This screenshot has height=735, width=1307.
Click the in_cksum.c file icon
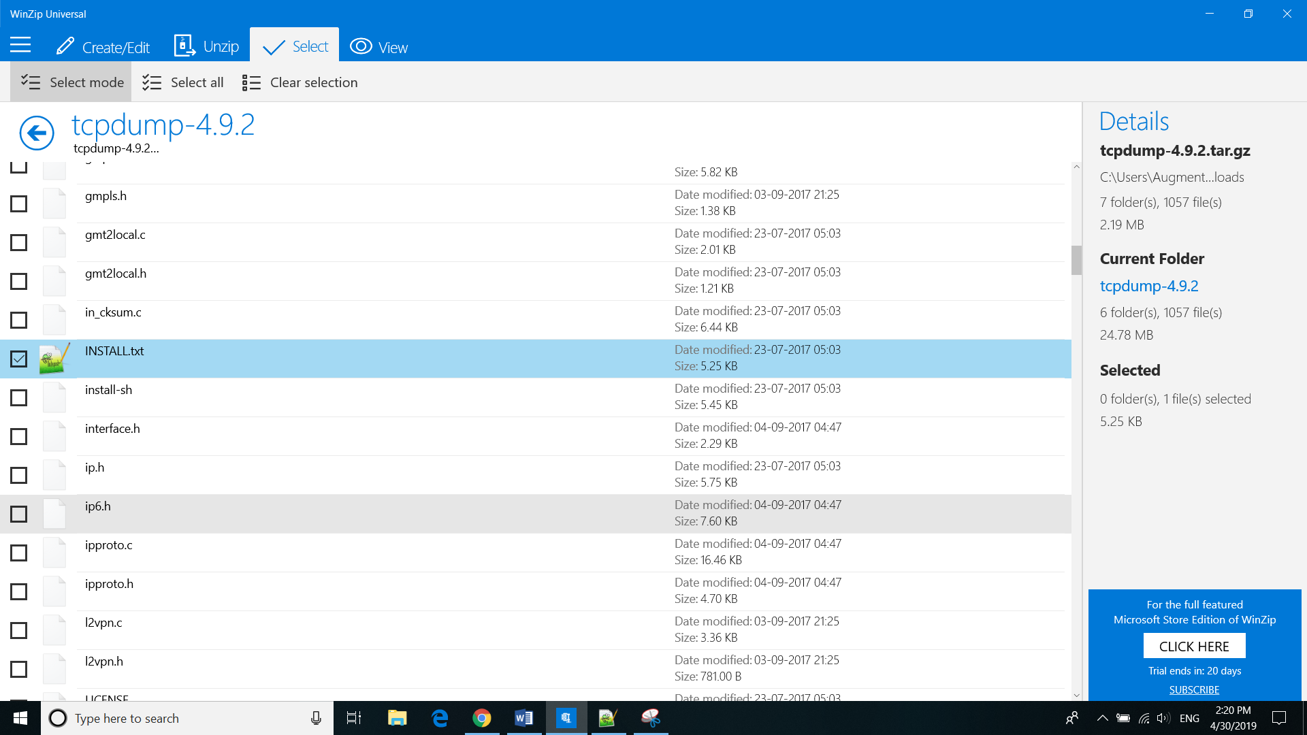(54, 320)
